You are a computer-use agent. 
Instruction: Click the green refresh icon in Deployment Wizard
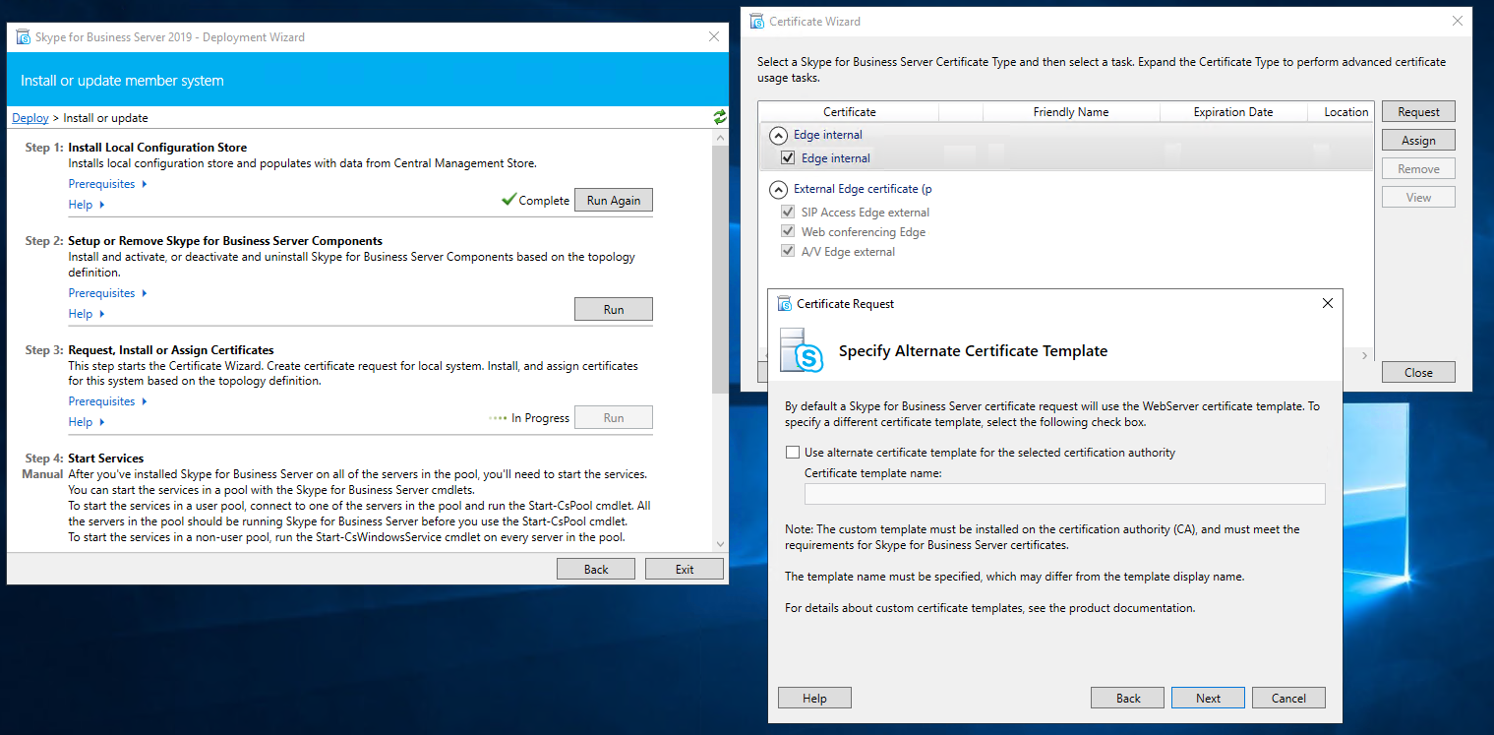(720, 117)
